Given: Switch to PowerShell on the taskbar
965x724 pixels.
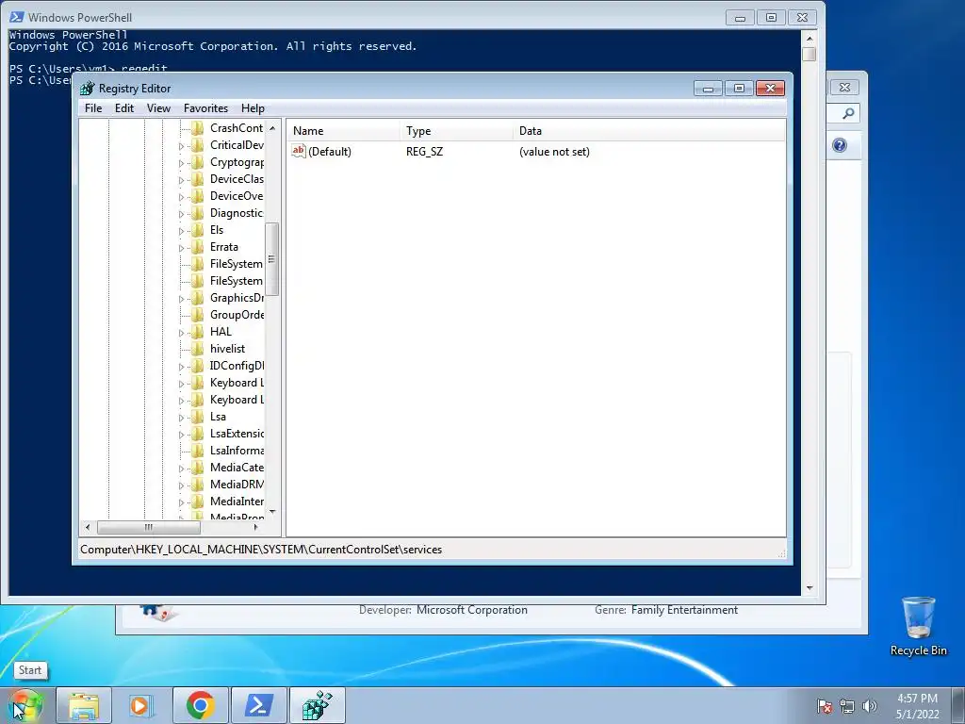Looking at the screenshot, I should pos(258,705).
